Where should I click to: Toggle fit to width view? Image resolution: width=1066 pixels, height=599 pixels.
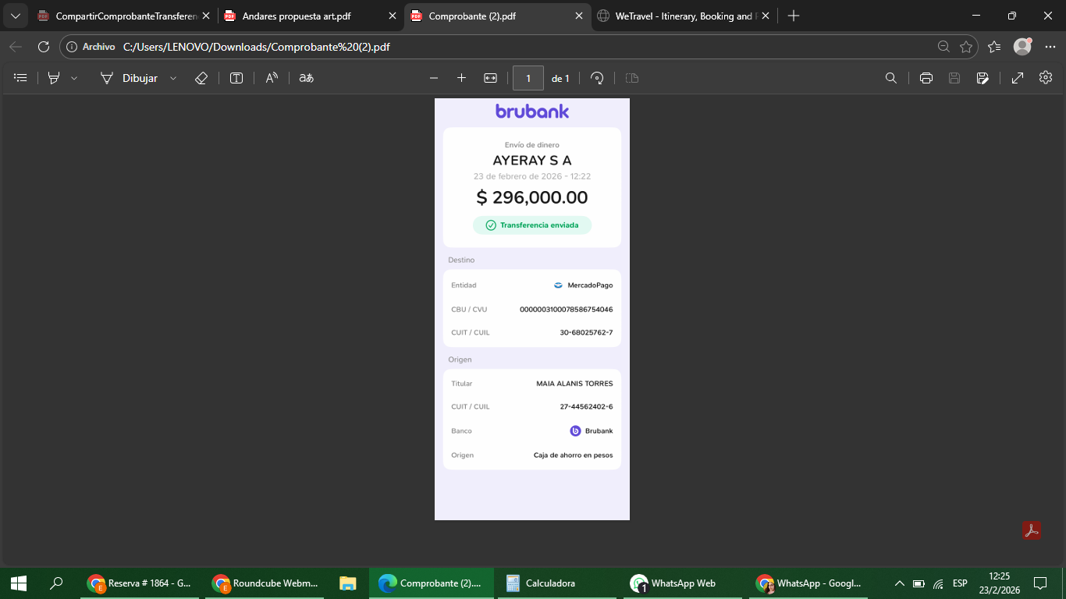490,78
